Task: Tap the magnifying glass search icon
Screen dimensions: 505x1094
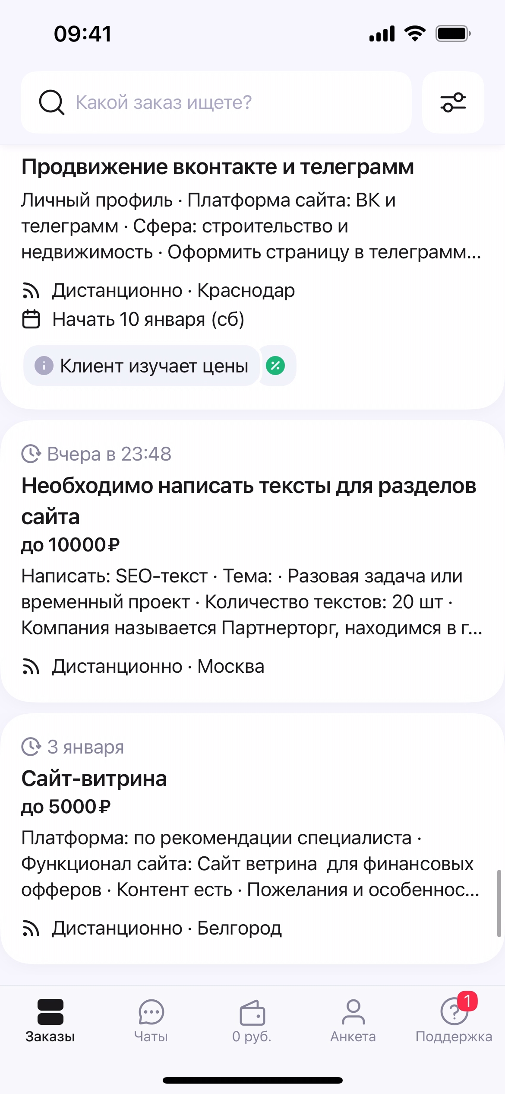Action: pos(51,103)
